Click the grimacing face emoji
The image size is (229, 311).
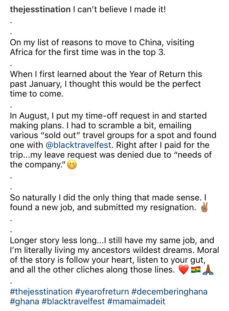pos(72,165)
